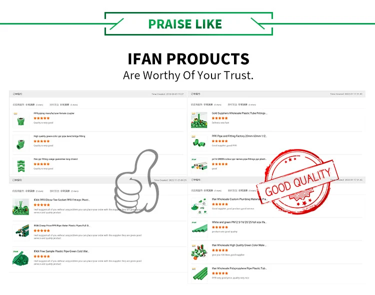Click 'PPR Pipe and Fitting Factory 20mm-63mm' title

(x=239, y=136)
